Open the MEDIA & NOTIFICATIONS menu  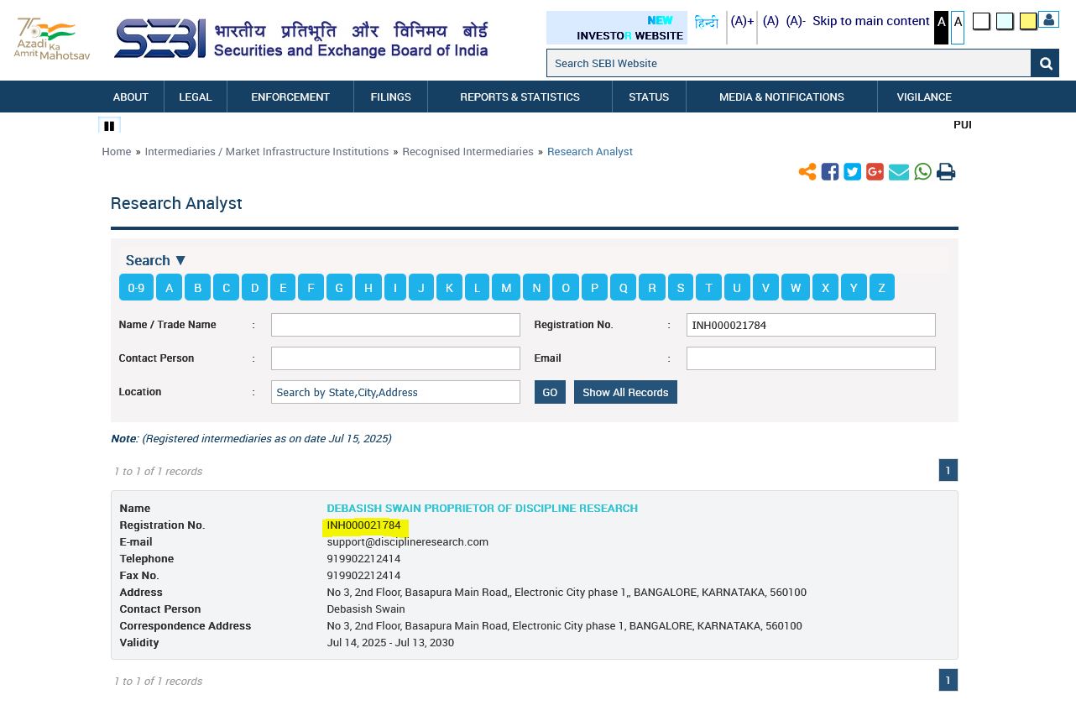tap(781, 97)
